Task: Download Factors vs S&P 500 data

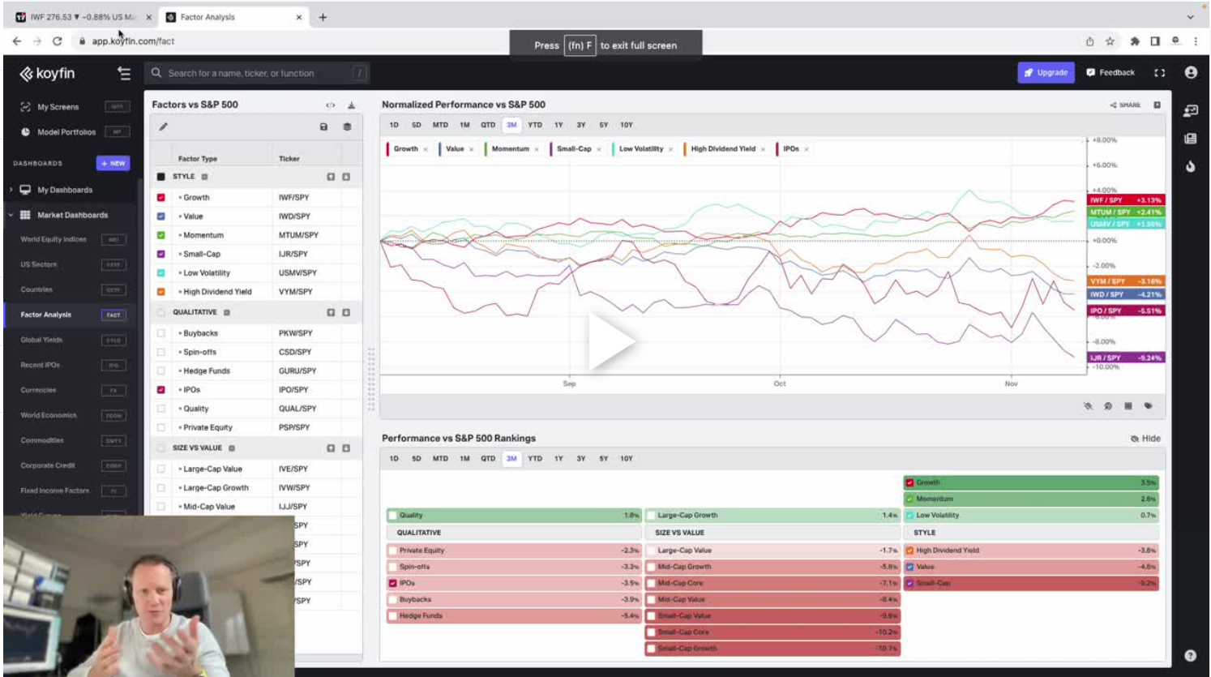Action: [351, 105]
